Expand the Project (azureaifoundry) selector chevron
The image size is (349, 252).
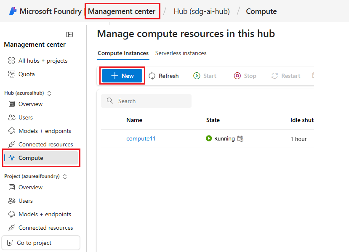(65, 177)
